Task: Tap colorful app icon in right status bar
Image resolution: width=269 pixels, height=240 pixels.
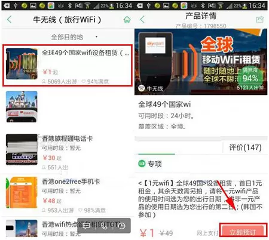Action: point(184,5)
